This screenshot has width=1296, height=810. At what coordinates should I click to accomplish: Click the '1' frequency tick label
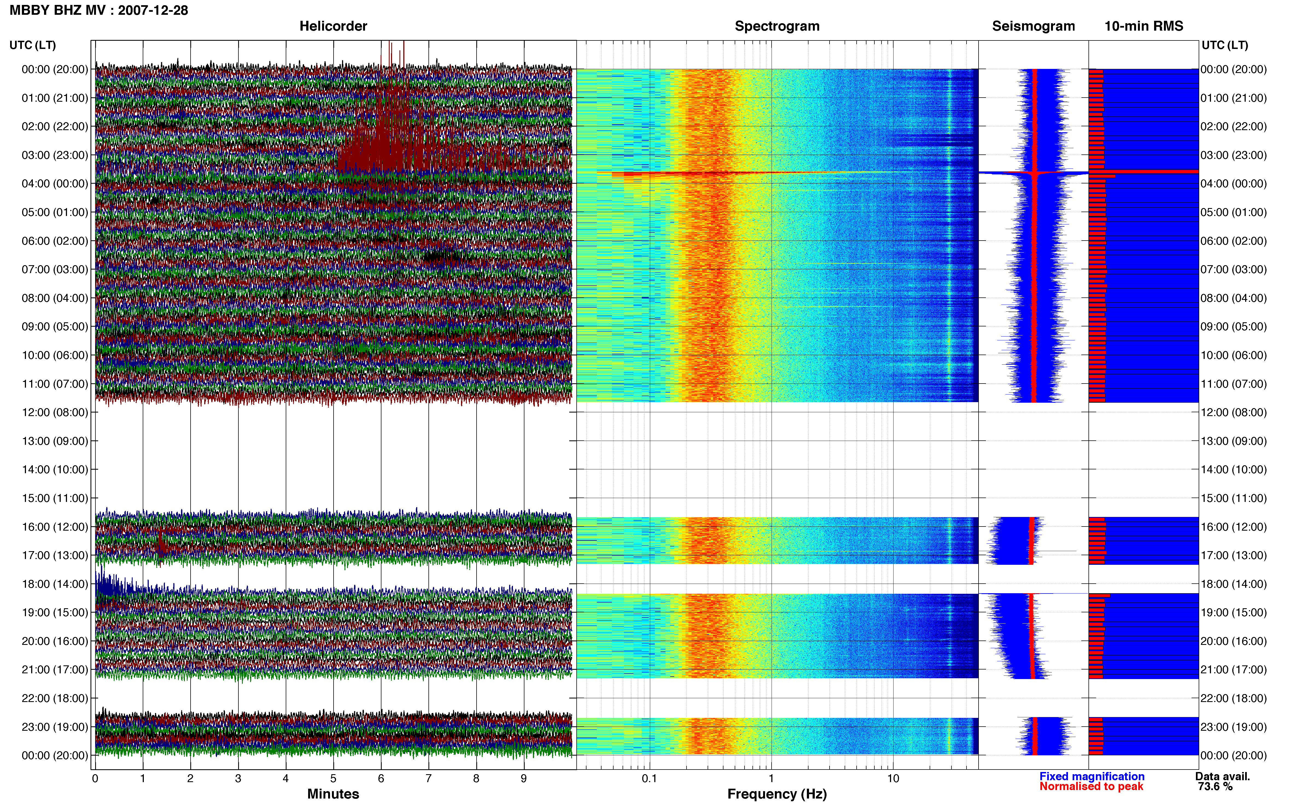[x=772, y=778]
